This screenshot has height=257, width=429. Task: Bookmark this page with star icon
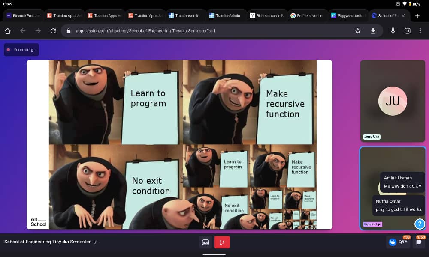coord(358,31)
